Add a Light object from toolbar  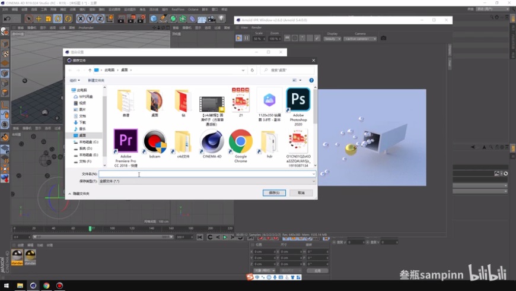pos(221,19)
